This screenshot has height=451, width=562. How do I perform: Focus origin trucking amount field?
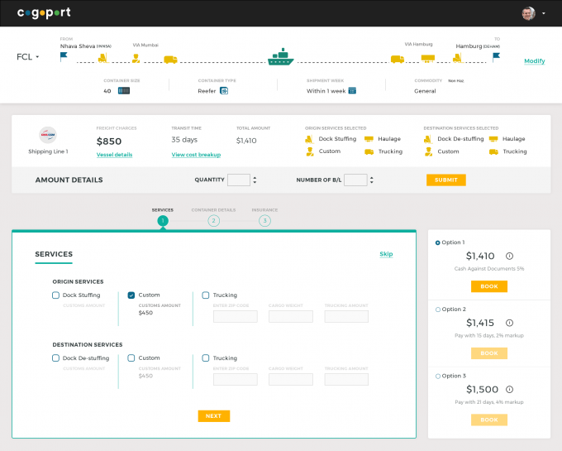pos(346,316)
